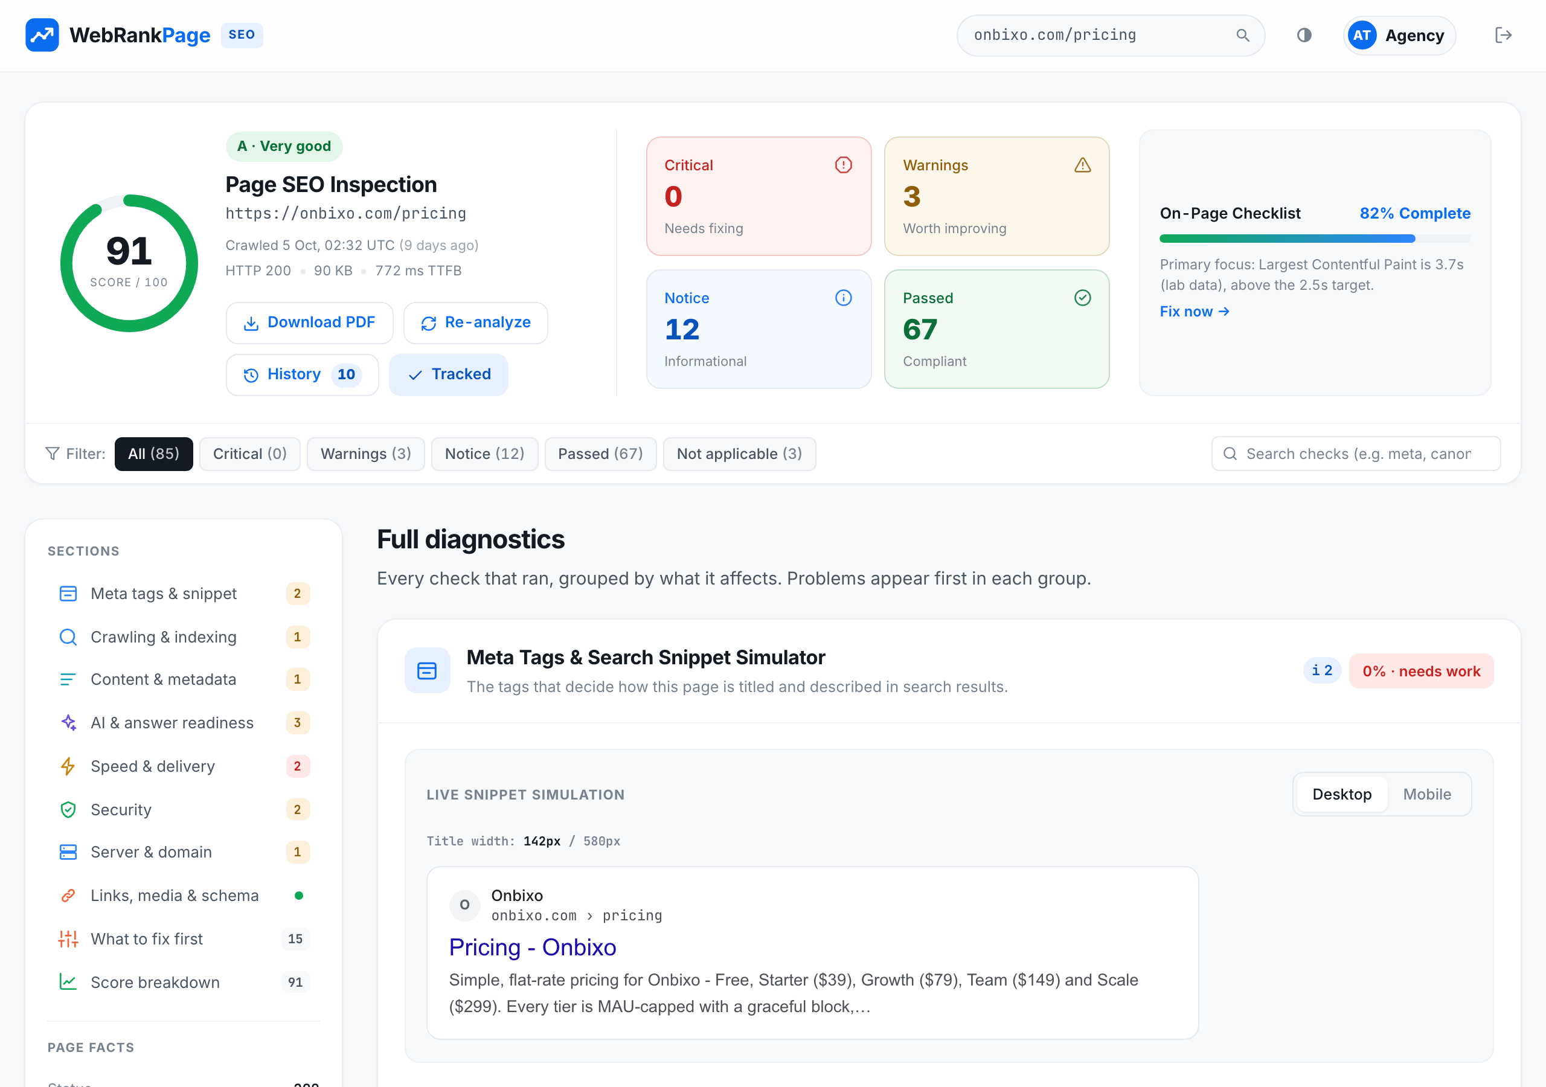Click the Speed & delivery lightning icon

[x=68, y=766]
